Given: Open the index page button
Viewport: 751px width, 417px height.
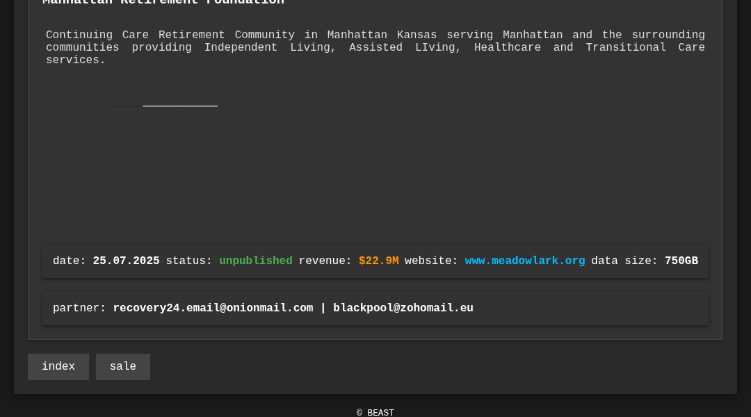Looking at the screenshot, I should pyautogui.click(x=58, y=367).
